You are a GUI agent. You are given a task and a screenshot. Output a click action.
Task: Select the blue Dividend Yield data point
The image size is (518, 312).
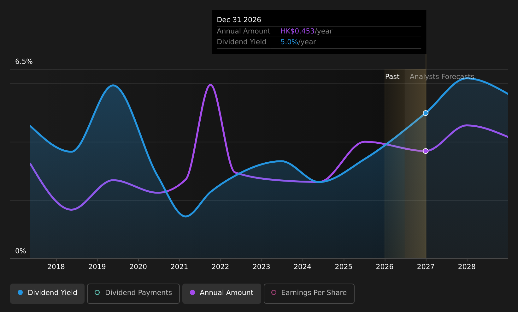pos(426,113)
